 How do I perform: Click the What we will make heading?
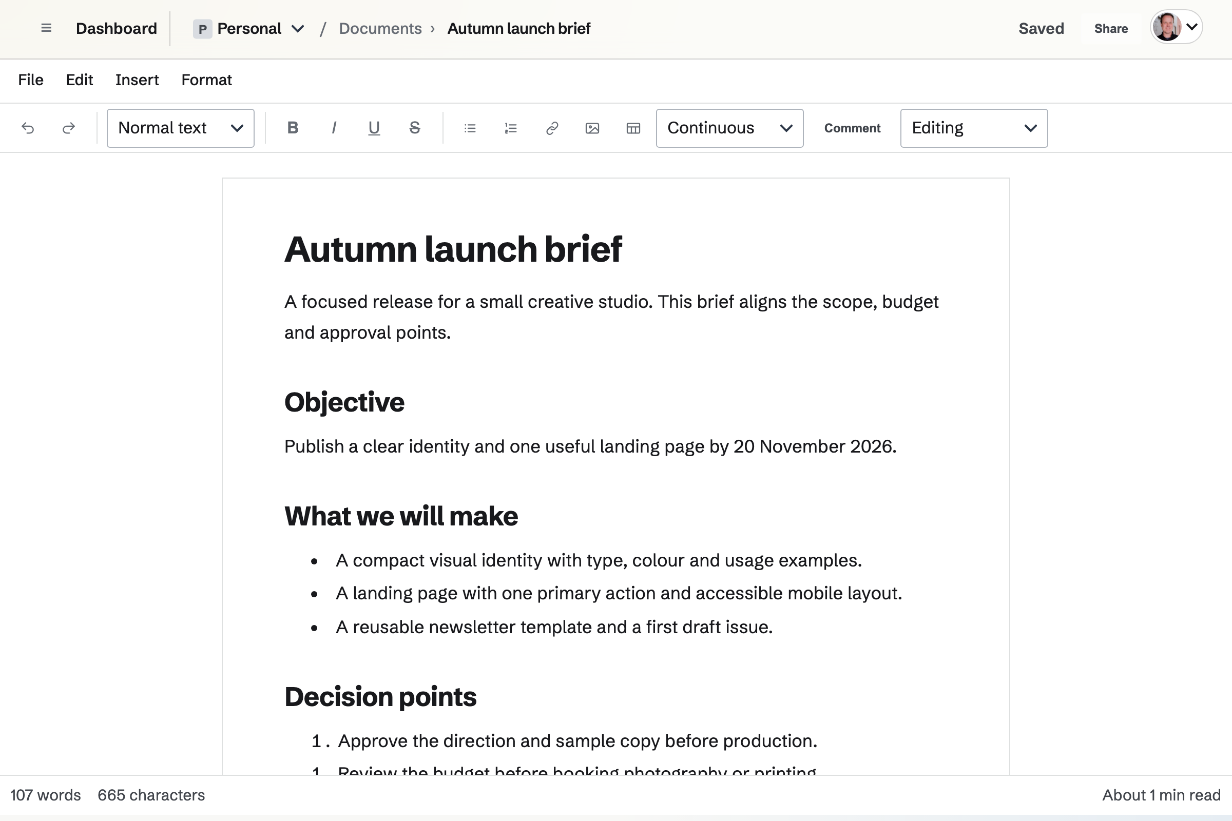coord(401,516)
